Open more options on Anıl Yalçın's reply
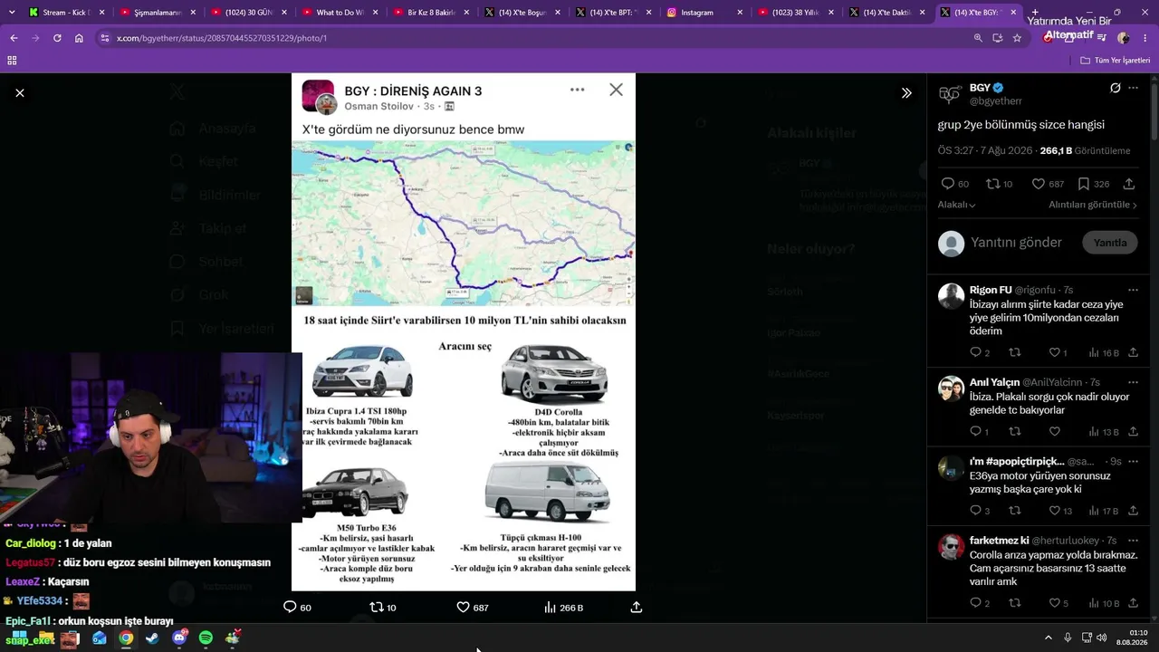This screenshot has width=1159, height=652. point(1133,383)
